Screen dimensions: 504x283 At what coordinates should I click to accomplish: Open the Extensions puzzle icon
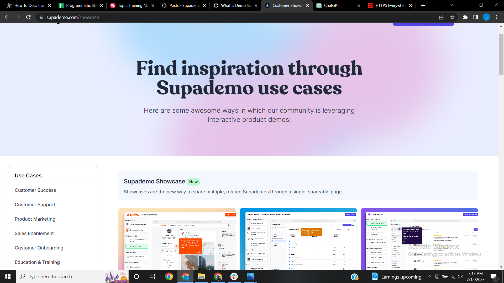click(465, 17)
